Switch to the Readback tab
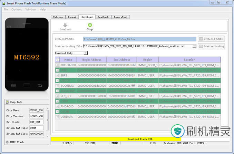This screenshot has height=154, width=234. tap(103, 17)
